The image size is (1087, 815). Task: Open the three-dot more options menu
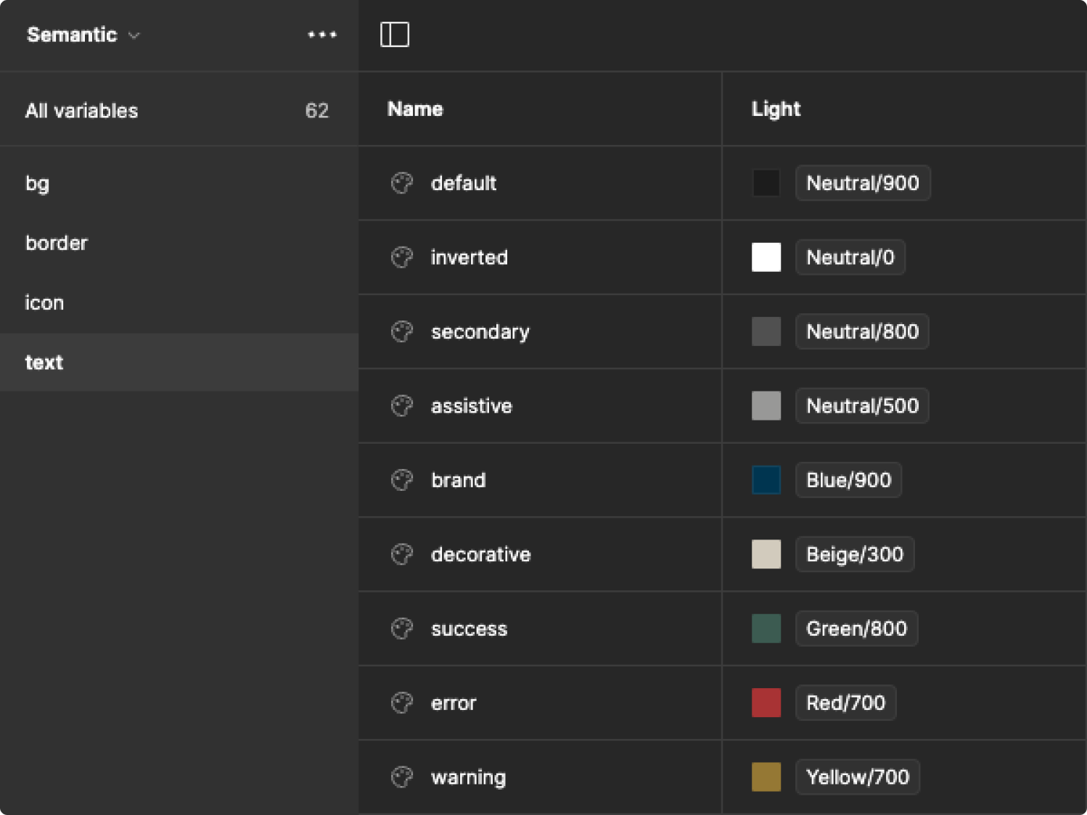(321, 35)
